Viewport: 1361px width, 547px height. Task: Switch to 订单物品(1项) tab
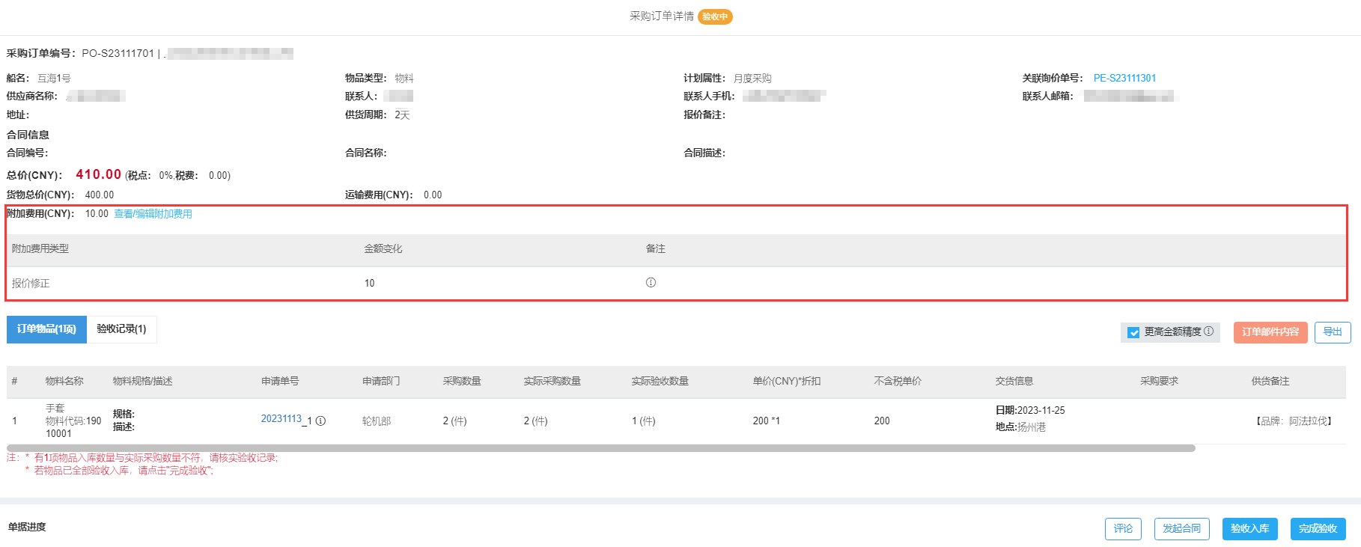46,329
